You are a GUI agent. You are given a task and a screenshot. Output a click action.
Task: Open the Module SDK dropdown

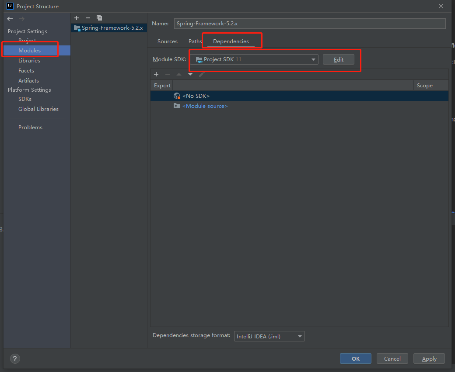click(254, 59)
